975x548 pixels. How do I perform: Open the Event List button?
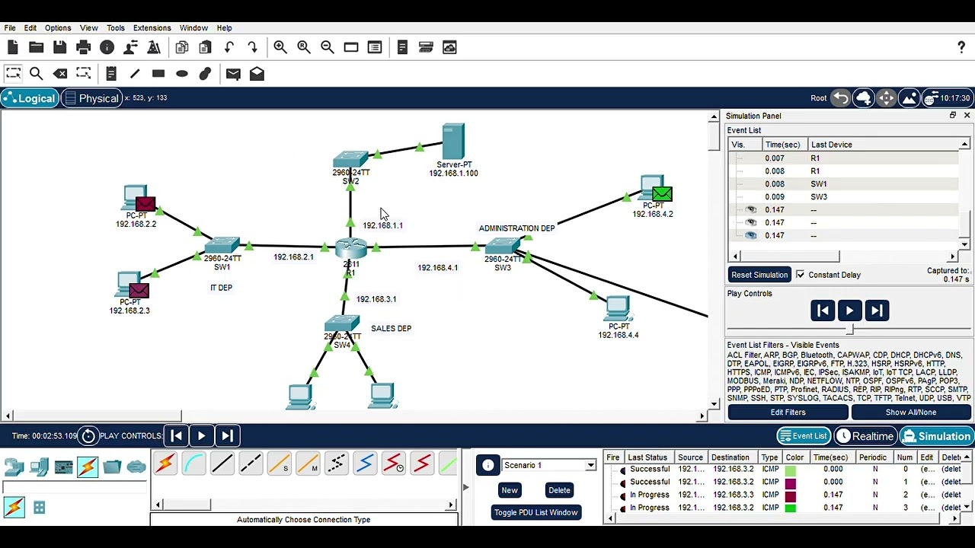point(803,436)
